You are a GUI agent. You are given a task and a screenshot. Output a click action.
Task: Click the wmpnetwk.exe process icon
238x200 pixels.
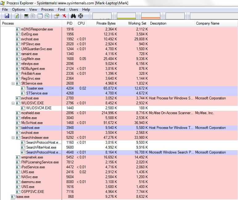(18, 157)
